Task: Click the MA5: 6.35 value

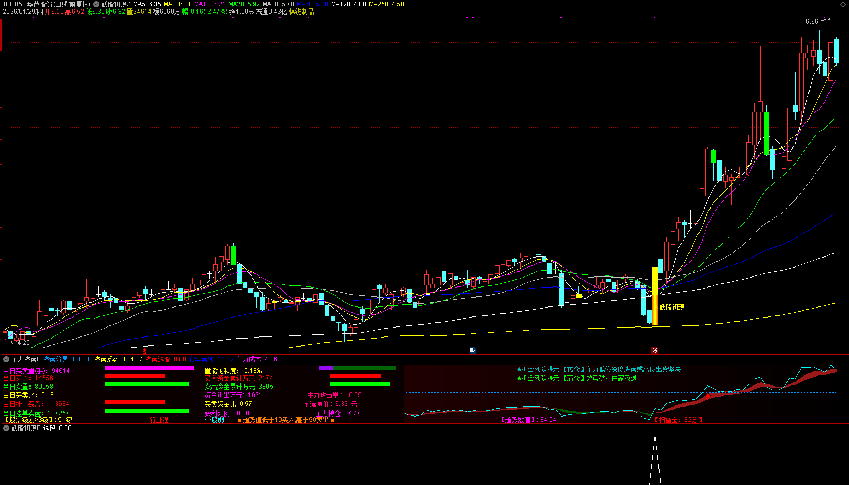Action: (x=147, y=4)
